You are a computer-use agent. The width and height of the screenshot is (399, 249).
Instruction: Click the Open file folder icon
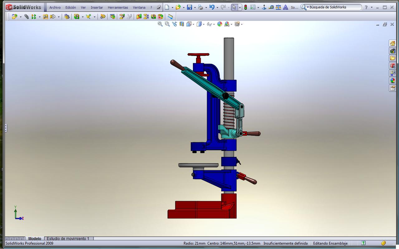click(178, 7)
